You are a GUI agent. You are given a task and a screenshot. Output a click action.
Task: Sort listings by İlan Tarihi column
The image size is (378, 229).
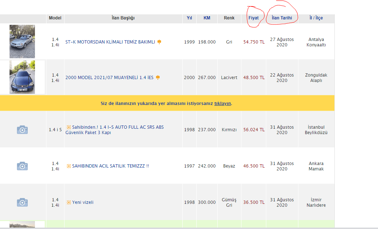coord(282,18)
